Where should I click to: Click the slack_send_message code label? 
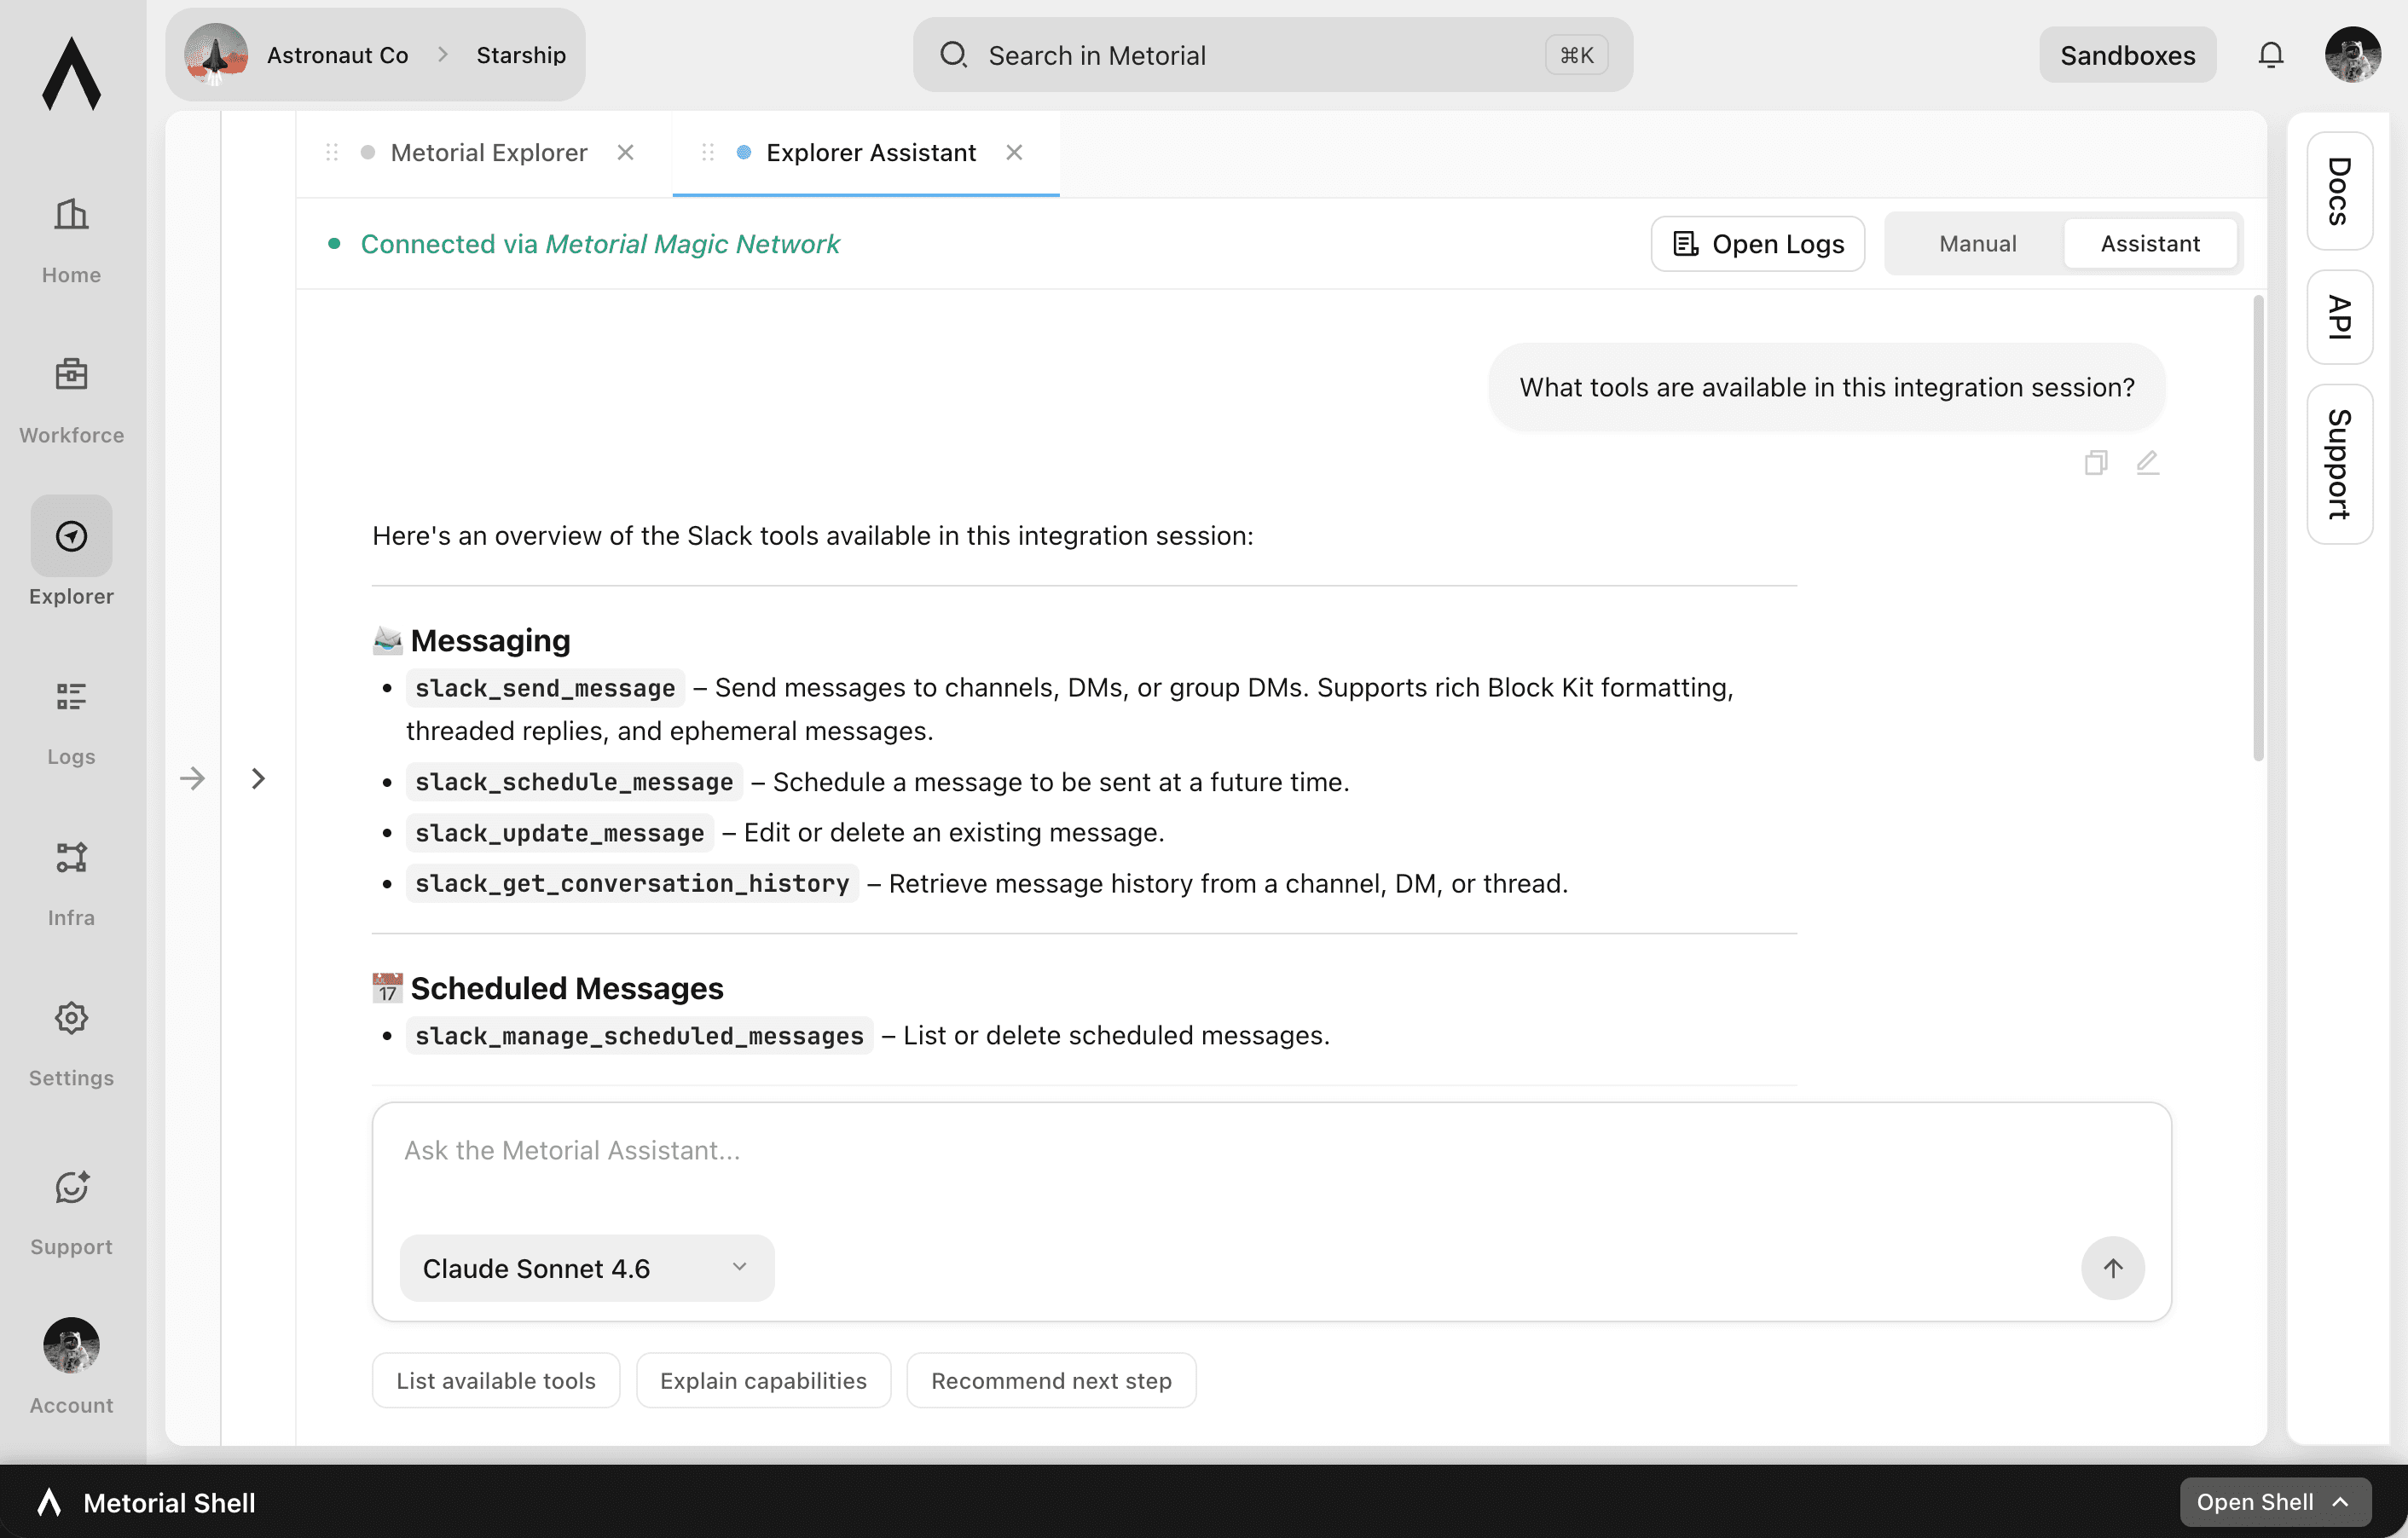(545, 688)
